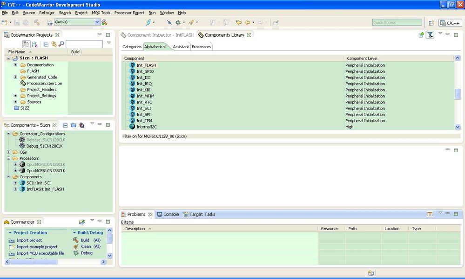465x279 pixels.
Task: Click the green bug Debug toolbar icon
Action: point(178,22)
